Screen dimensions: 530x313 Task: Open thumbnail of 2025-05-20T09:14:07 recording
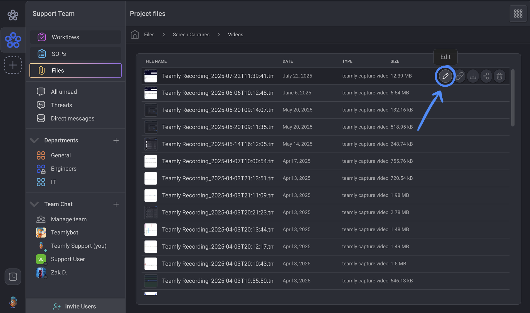pos(151,110)
